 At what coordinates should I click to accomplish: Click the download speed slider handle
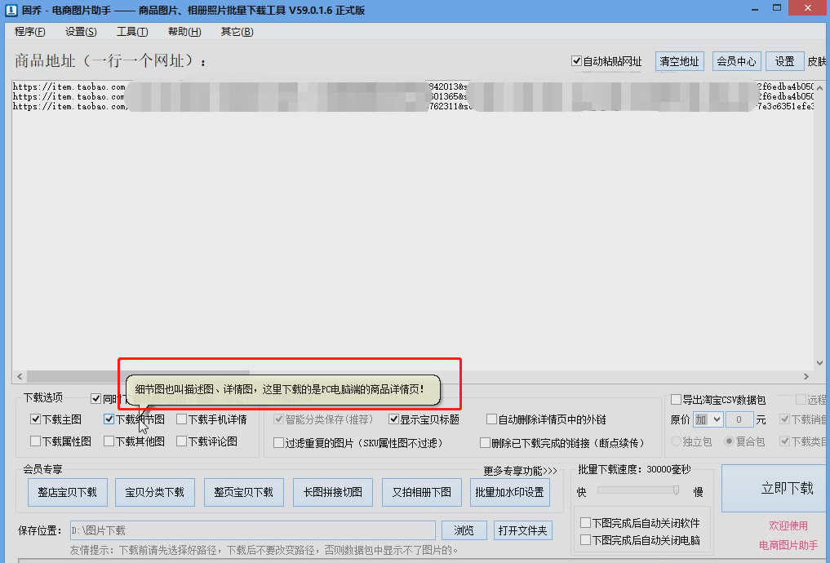[676, 490]
